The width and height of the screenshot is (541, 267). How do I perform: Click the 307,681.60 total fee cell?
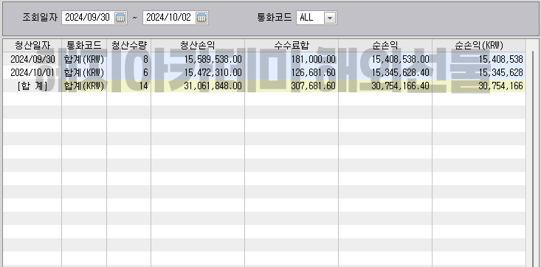[292, 86]
